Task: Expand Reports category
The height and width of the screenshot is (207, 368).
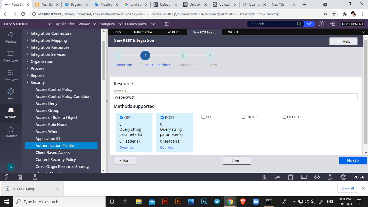Action: [x=27, y=75]
